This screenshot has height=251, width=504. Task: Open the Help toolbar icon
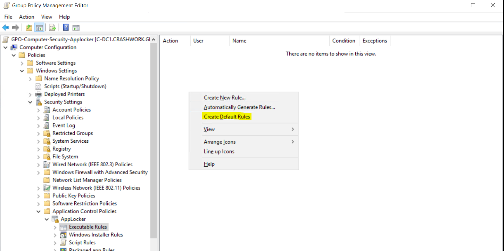point(66,27)
